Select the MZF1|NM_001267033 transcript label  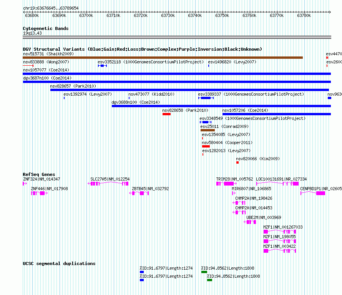click(x=283, y=227)
